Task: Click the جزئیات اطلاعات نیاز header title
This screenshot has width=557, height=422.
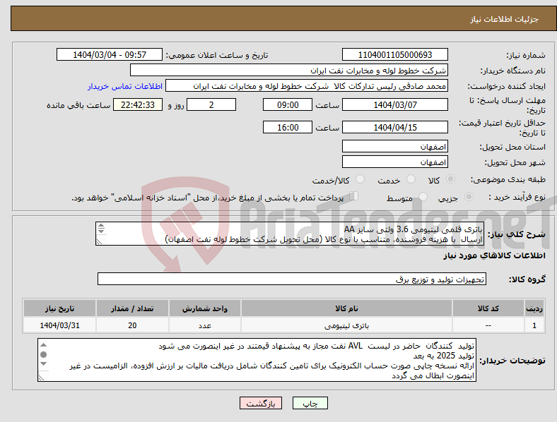Action: pyautogui.click(x=505, y=19)
